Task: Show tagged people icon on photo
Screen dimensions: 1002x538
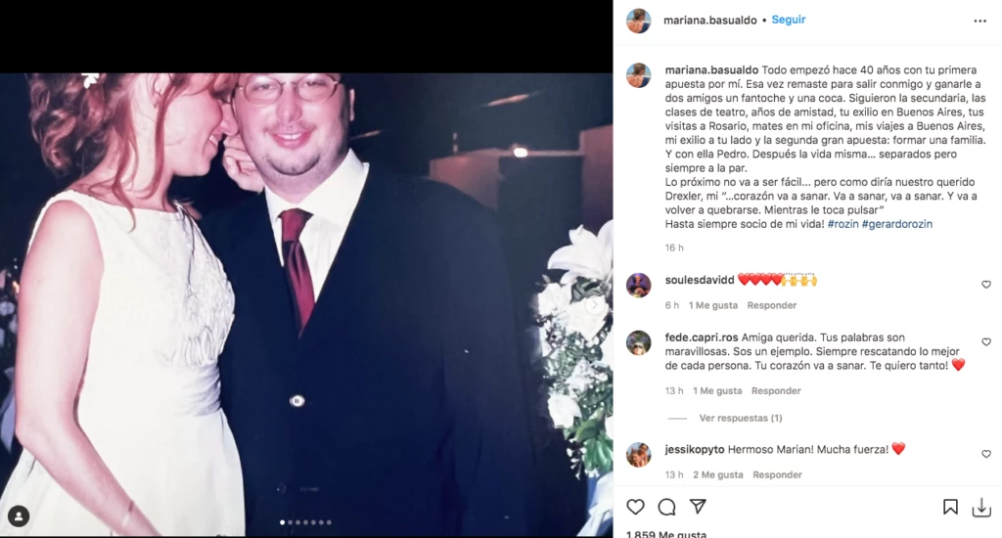Action: (x=19, y=516)
